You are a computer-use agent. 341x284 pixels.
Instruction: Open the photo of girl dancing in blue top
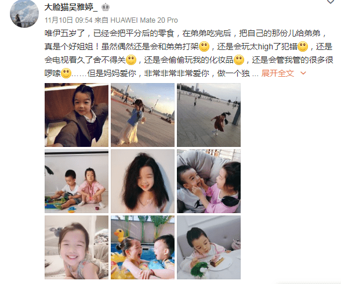coord(143,115)
